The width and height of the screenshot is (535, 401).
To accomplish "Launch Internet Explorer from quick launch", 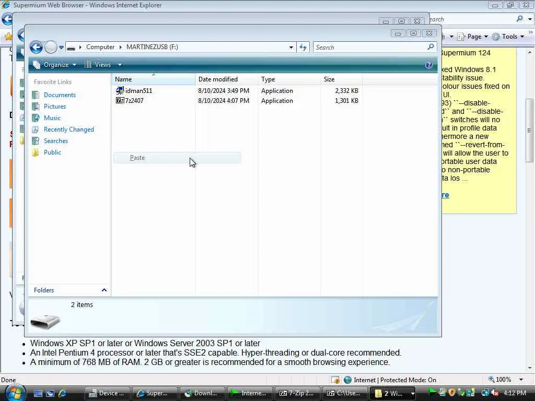I will point(63,393).
